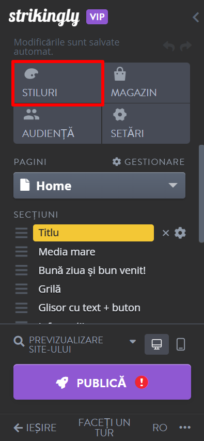Viewport: 204px width, 441px height.
Task: Switch to desktop preview mode
Action: [x=157, y=344]
